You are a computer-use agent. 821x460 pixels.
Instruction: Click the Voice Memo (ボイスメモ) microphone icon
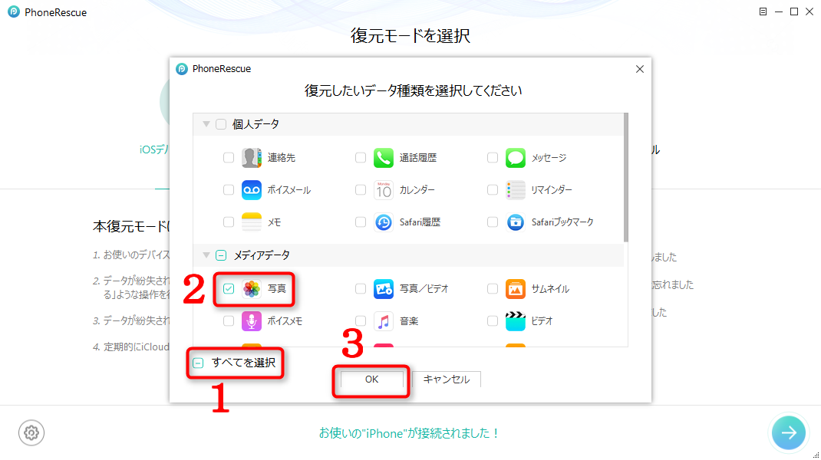(252, 320)
